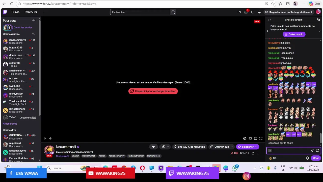The height and width of the screenshot is (182, 323).
Task: Share the stream using the share icon
Action: point(253,153)
